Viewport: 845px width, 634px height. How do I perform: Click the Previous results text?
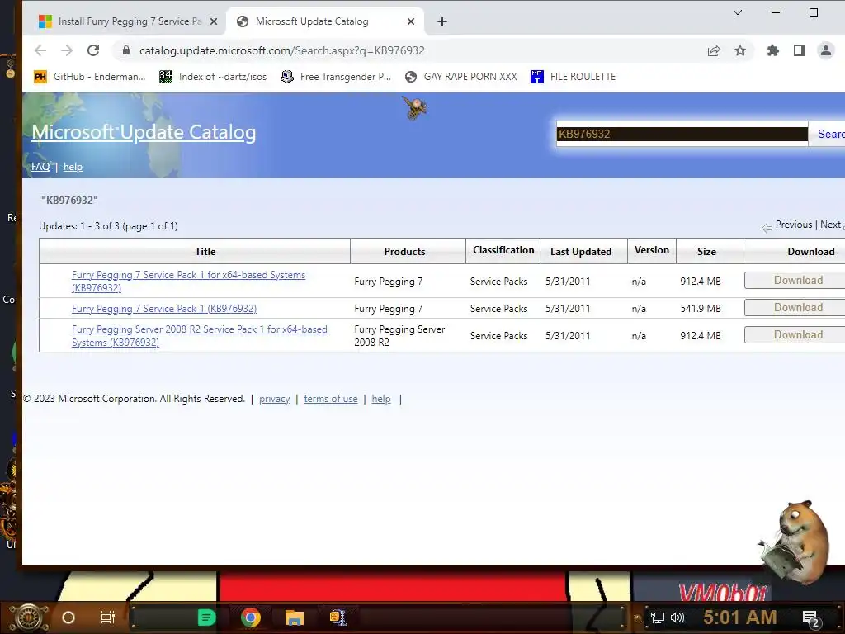pyautogui.click(x=793, y=225)
